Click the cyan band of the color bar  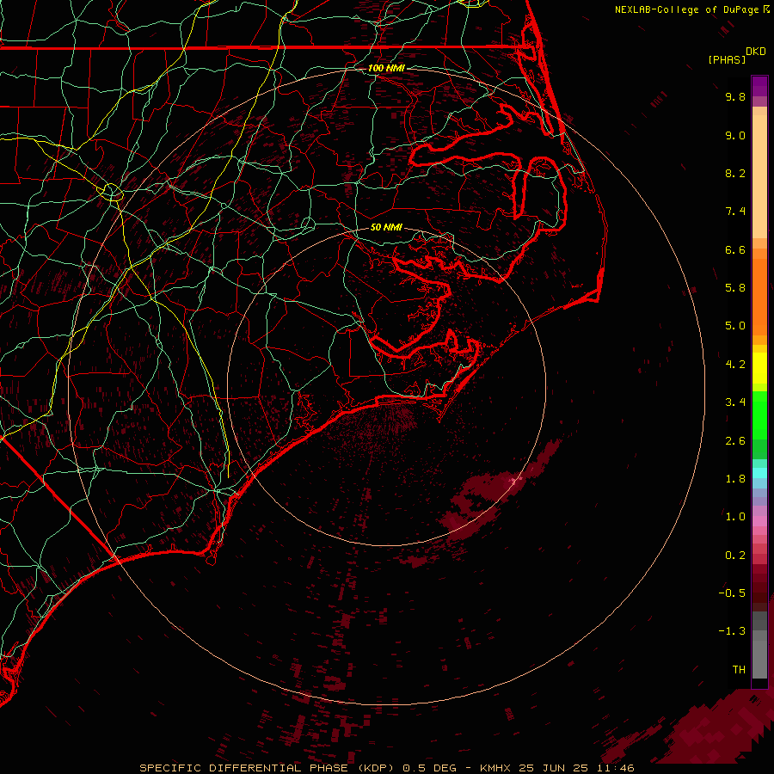[759, 473]
